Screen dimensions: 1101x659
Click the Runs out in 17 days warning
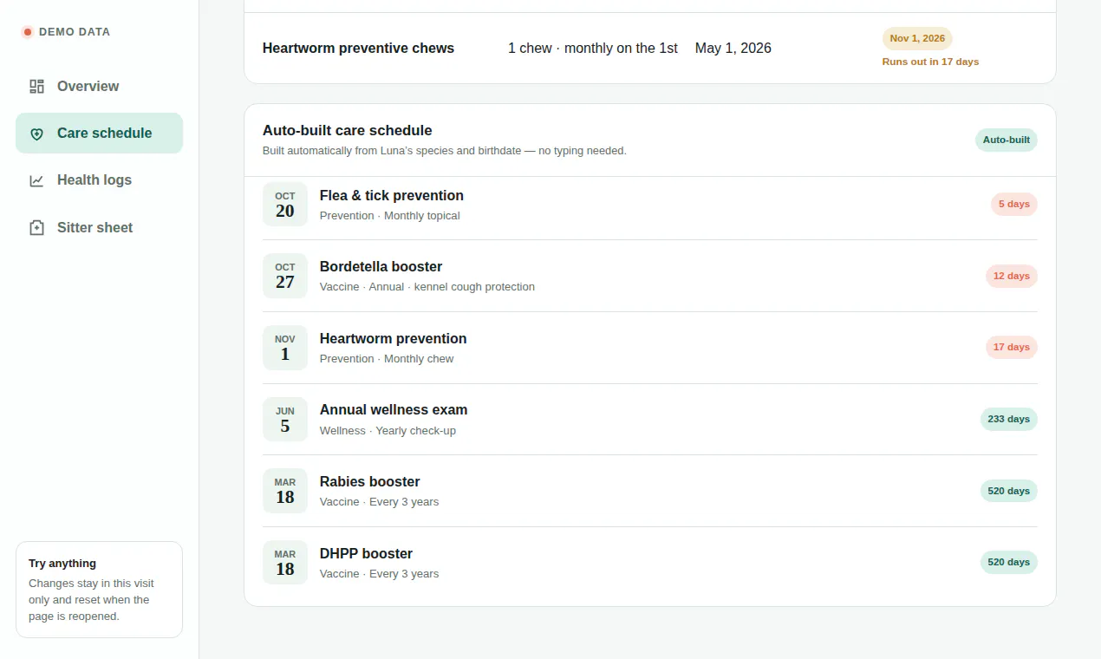click(x=930, y=62)
